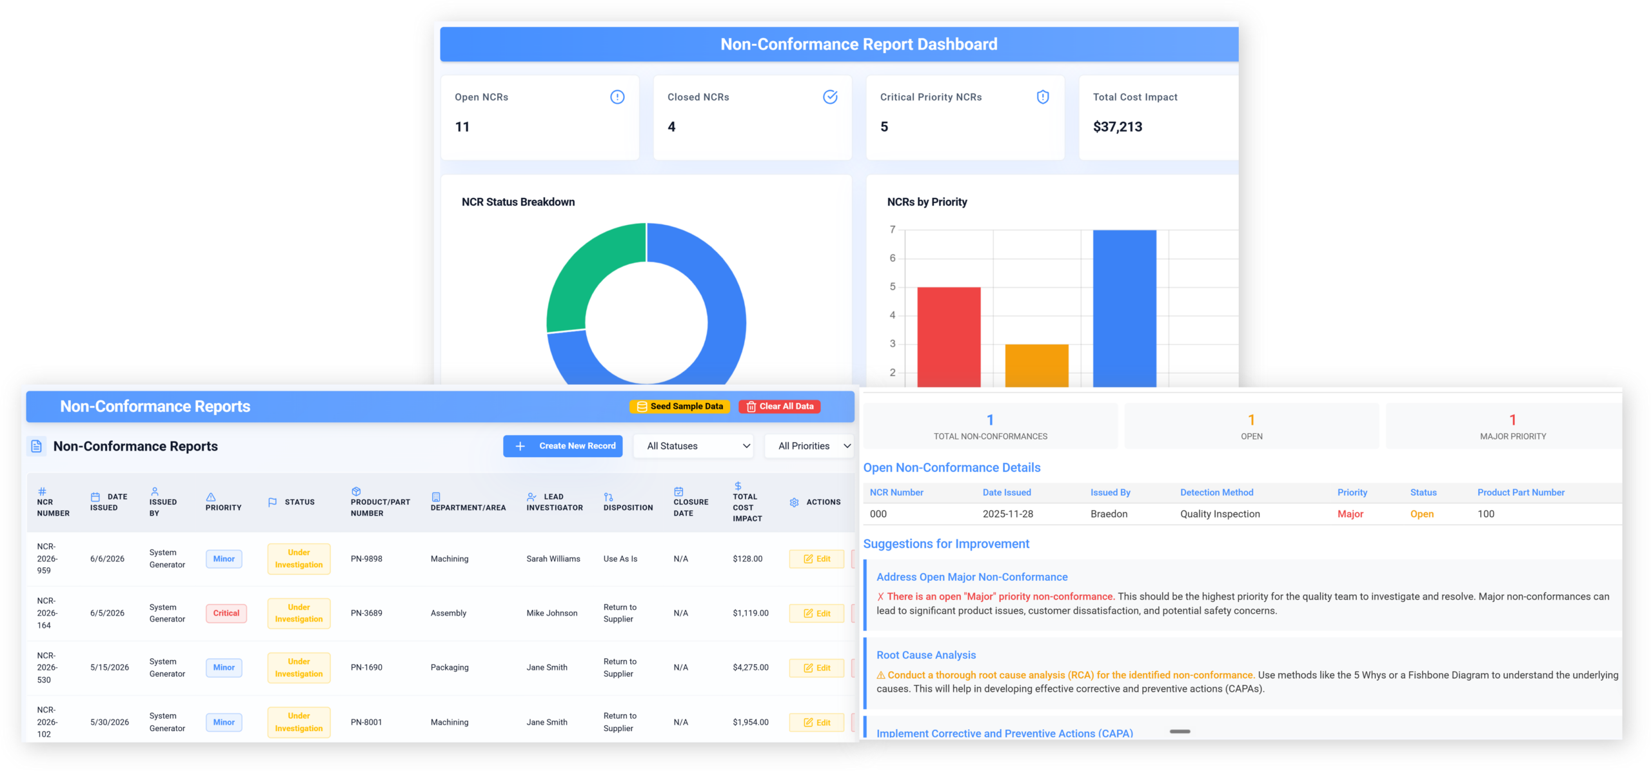The image size is (1651, 771).
Task: Click the gray scroll handle in suggestions panel
Action: click(1180, 731)
